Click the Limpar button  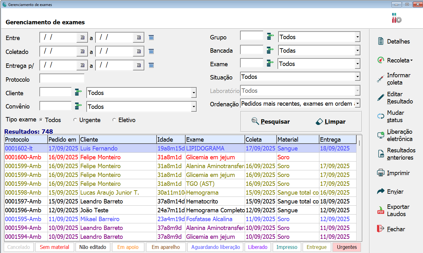tap(330, 121)
